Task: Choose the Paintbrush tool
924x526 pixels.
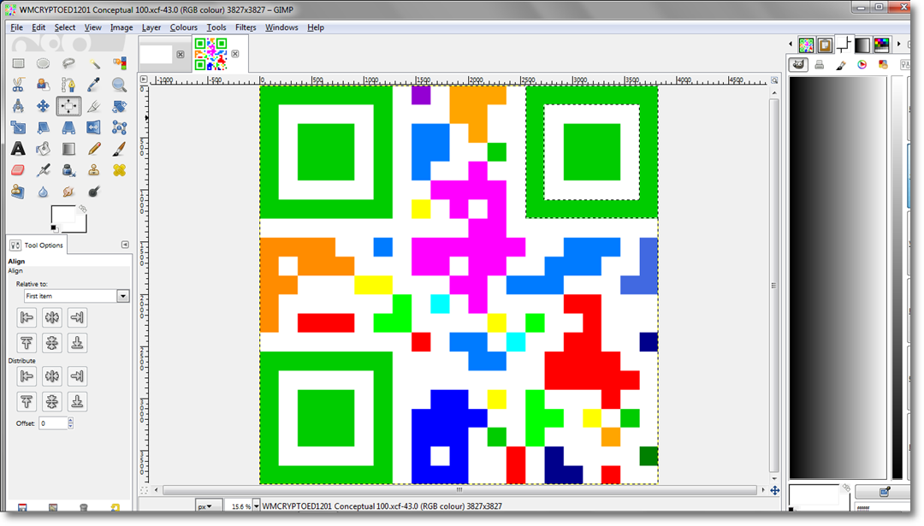Action: click(x=119, y=149)
